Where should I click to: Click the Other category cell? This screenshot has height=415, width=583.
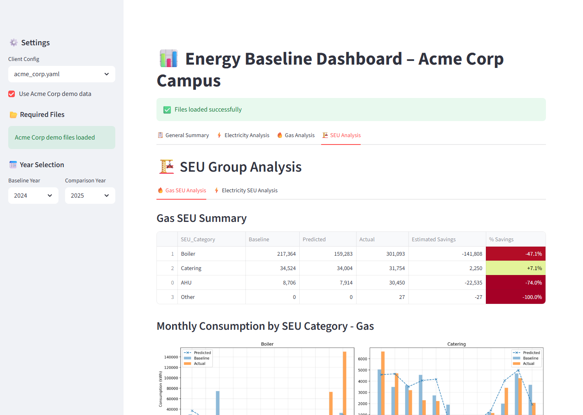click(x=212, y=297)
